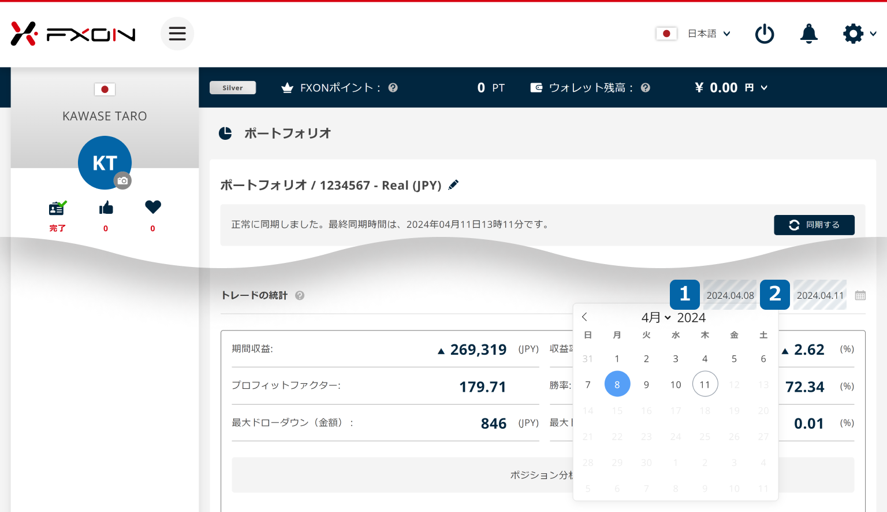Click the 2.62 percent value
The width and height of the screenshot is (887, 512).
coord(809,350)
